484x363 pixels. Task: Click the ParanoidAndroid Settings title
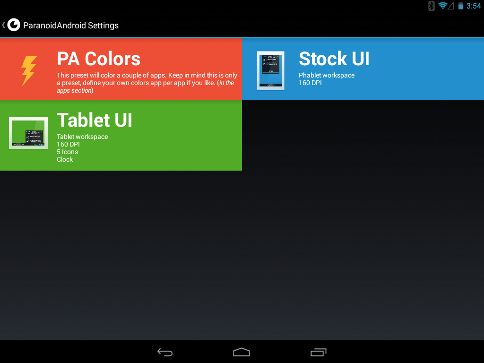coord(71,26)
